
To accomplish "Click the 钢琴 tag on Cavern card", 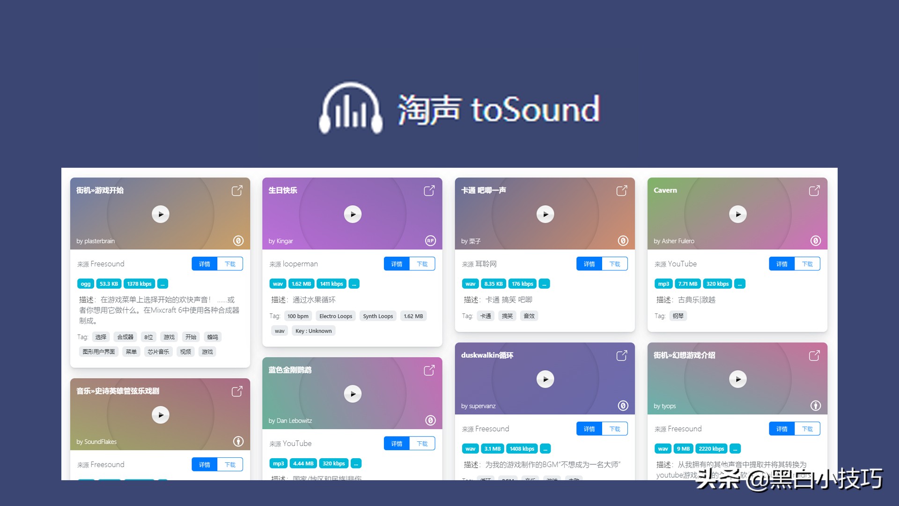I will [x=678, y=316].
